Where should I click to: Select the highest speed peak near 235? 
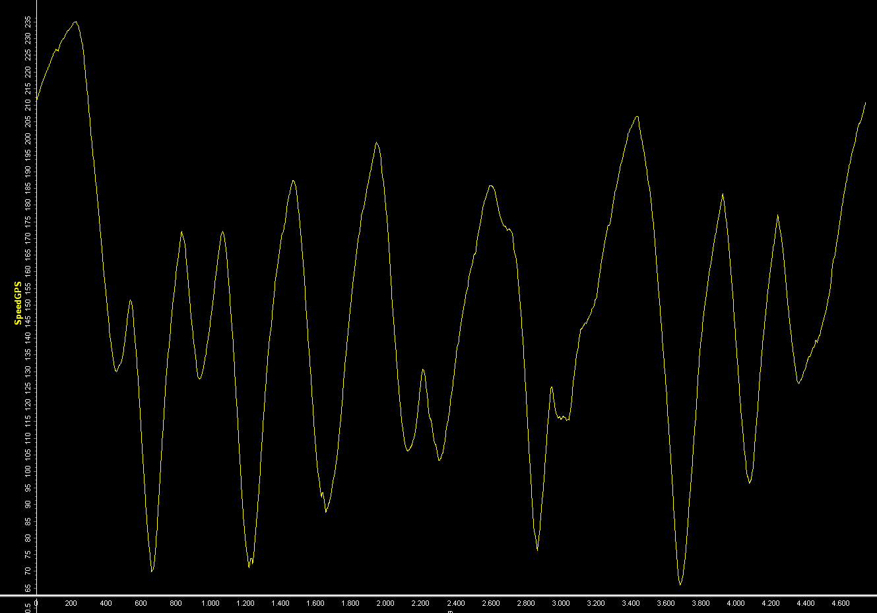tap(75, 22)
